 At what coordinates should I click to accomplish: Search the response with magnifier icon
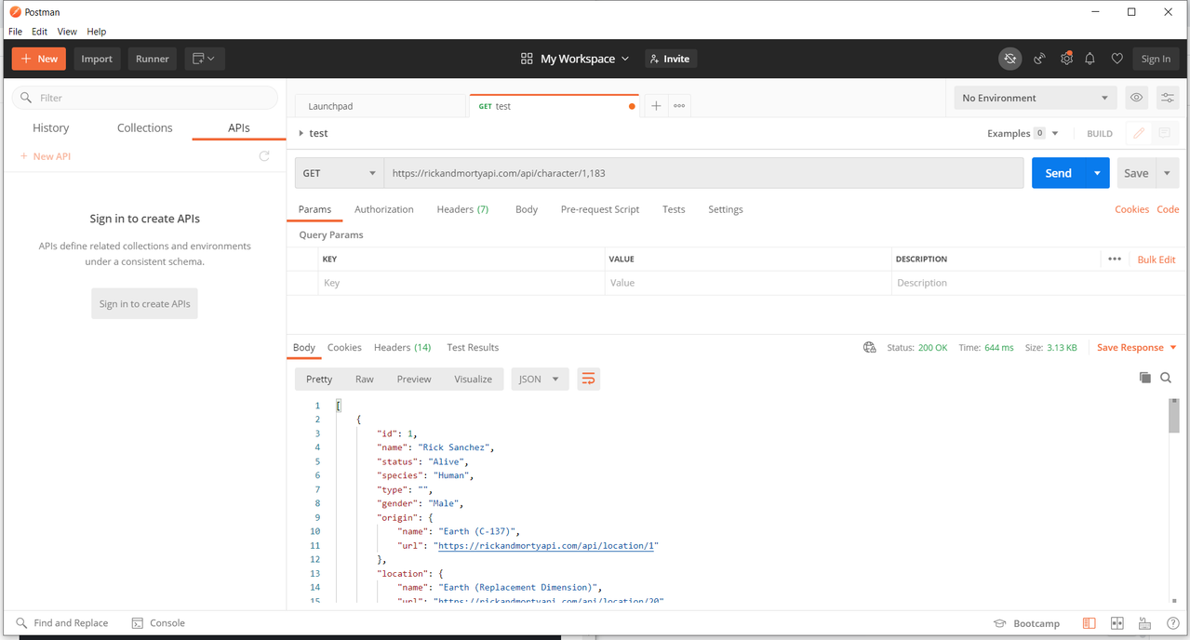click(x=1166, y=378)
